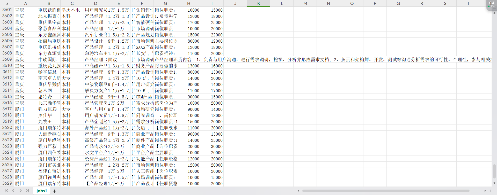The height and width of the screenshot is (195, 497).
Task: Select 福建自贸试 company cell in row 3627
Action: click(49, 171)
